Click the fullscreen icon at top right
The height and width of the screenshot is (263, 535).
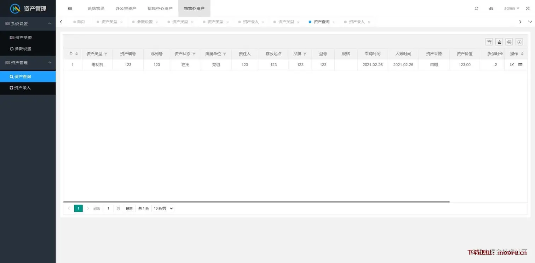click(528, 8)
